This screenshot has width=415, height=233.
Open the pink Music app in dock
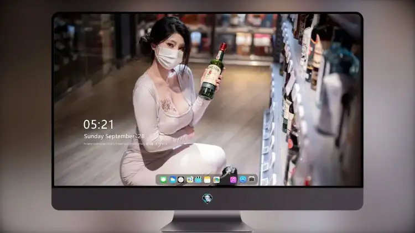tap(233, 180)
